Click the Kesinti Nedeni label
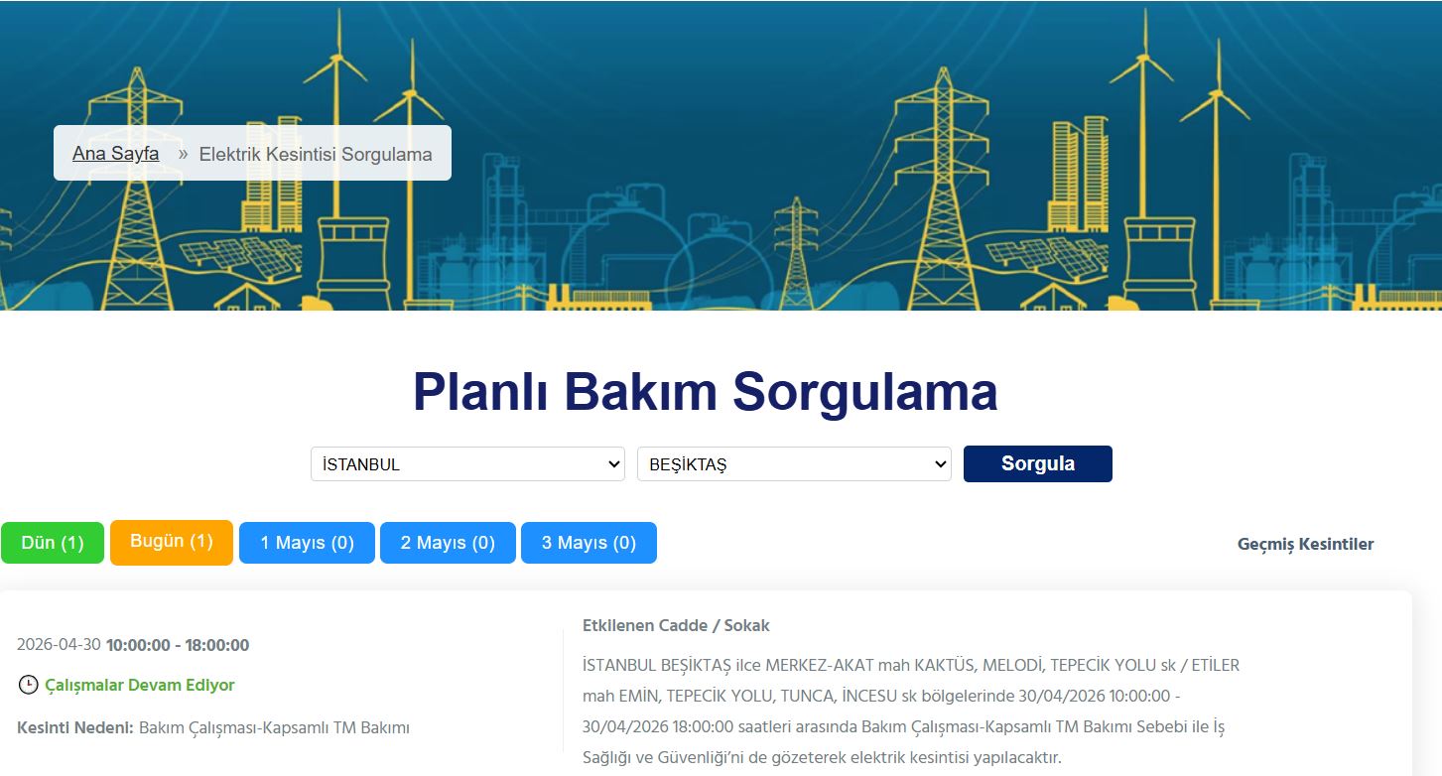Viewport: 1442px width, 776px height. tap(74, 728)
